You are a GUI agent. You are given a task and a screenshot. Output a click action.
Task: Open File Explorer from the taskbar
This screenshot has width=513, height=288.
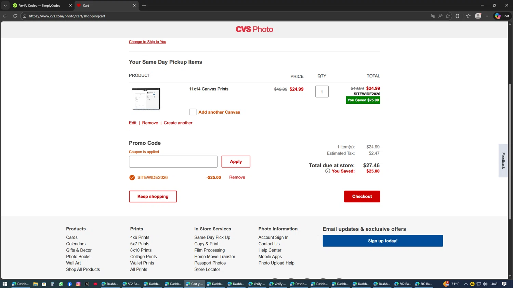35,284
